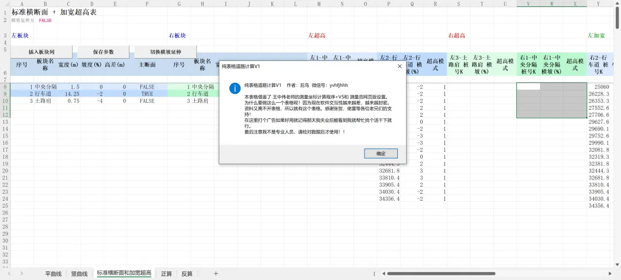The width and height of the screenshot is (621, 280).
Task: Select the 左加宽 label cell
Action: click(x=596, y=36)
